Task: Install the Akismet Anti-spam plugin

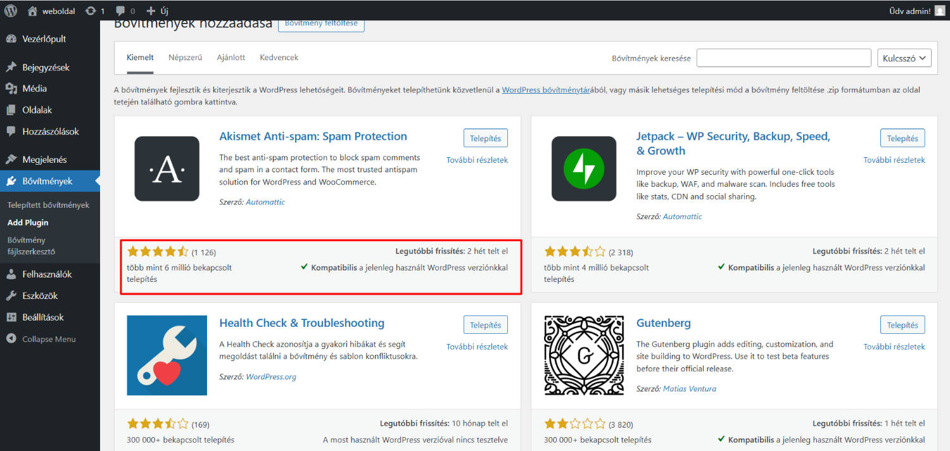Action: pyautogui.click(x=486, y=138)
